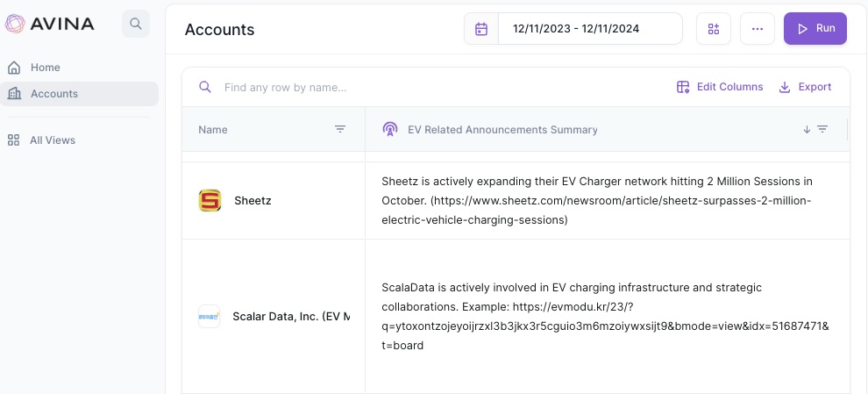868x394 pixels.
Task: Click the Find any row search field
Action: (x=351, y=87)
